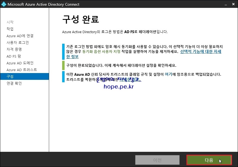Go to 연결 확인 step
This screenshot has height=167, width=238.
[x=14, y=83]
